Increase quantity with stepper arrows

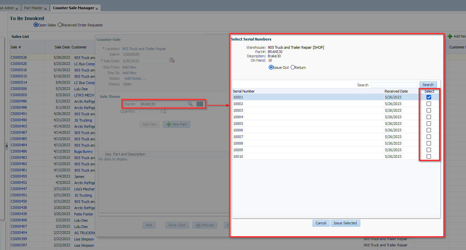165,110
